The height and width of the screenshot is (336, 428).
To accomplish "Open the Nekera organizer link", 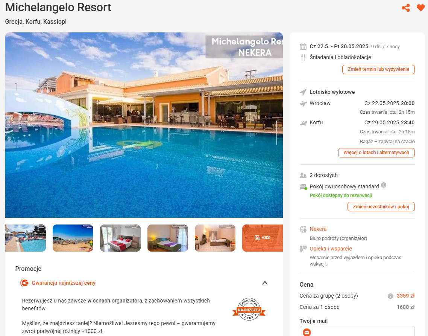I will pyautogui.click(x=318, y=229).
